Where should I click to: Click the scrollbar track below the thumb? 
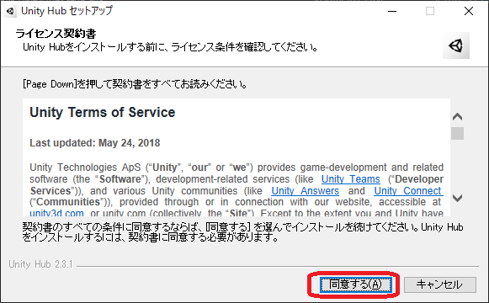457,166
